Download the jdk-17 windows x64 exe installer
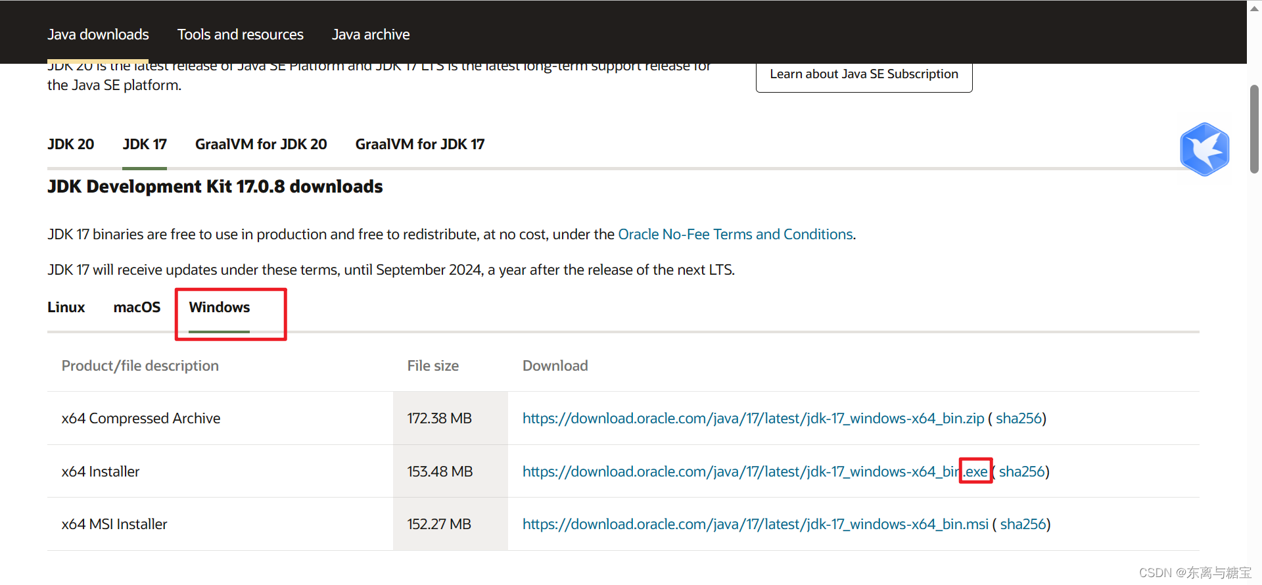 point(755,471)
